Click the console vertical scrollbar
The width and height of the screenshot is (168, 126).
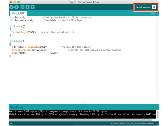(x=157, y=115)
